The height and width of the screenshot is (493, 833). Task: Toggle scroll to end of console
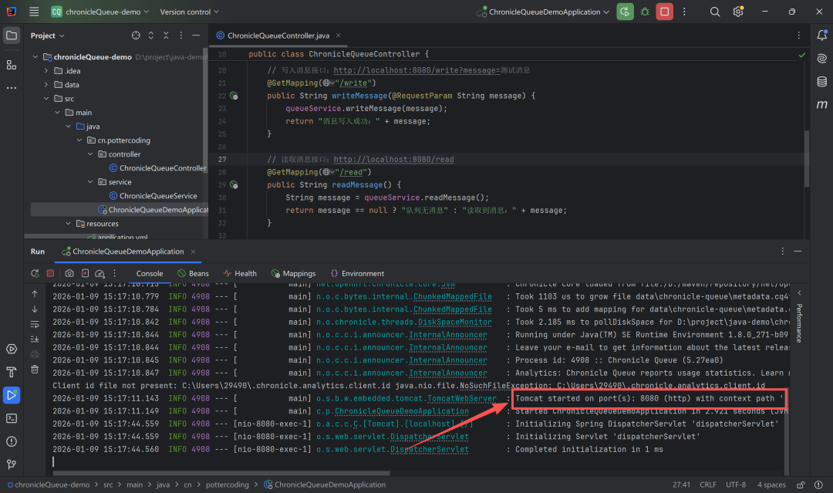pos(35,339)
